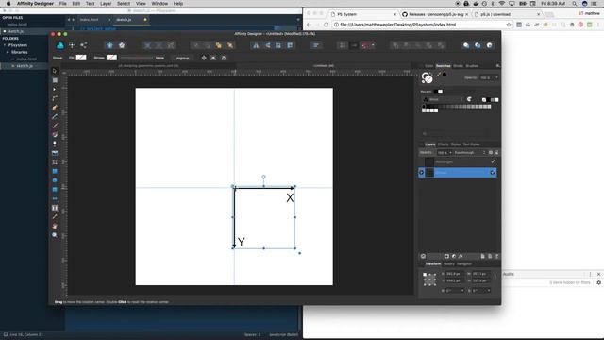Open sketch.js in the editor sidebar
Image resolution: width=604 pixels, height=340 pixels.
(x=25, y=66)
